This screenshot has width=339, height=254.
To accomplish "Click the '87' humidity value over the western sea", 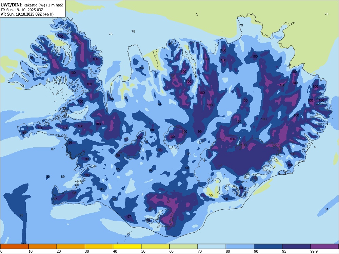I will click(53, 149).
